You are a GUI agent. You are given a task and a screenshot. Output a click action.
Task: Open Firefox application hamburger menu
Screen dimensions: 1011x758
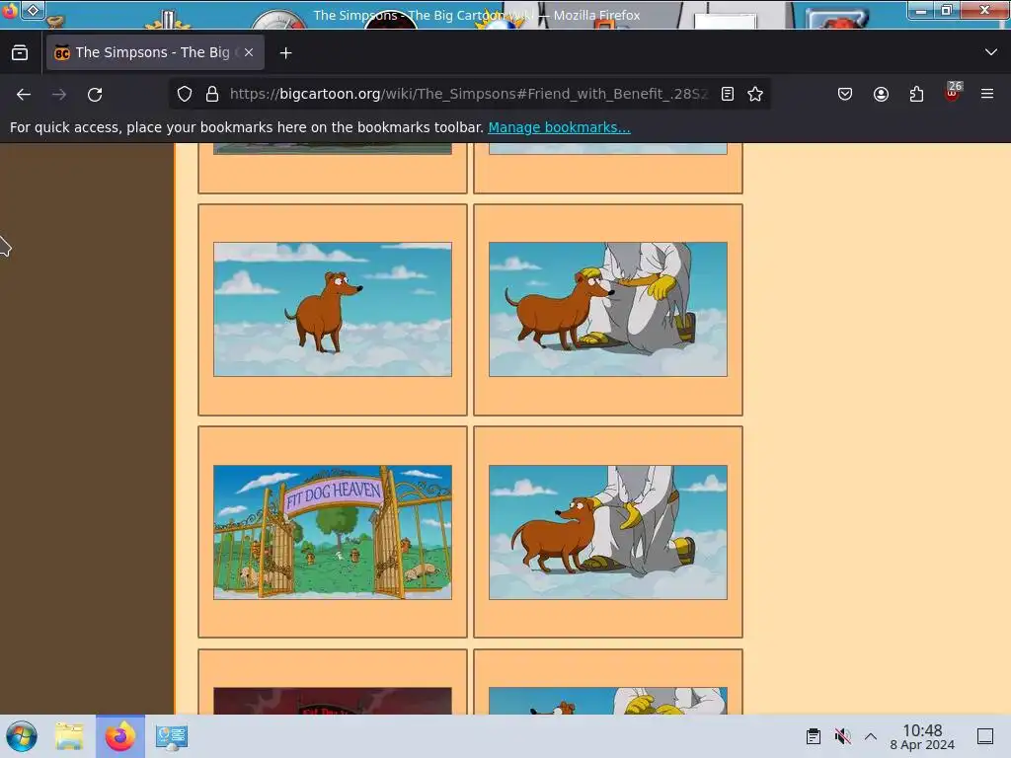pyautogui.click(x=987, y=94)
